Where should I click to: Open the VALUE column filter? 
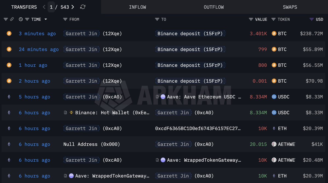point(251,19)
